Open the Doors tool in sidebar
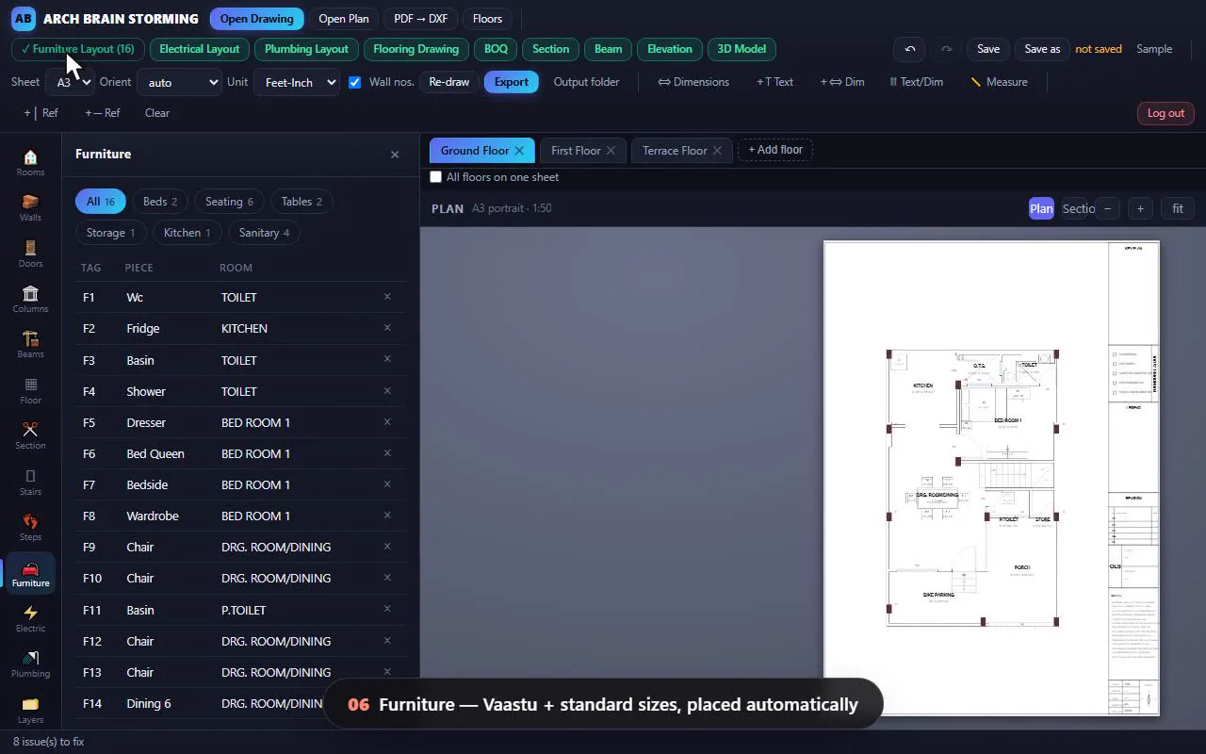1206x754 pixels. (30, 254)
